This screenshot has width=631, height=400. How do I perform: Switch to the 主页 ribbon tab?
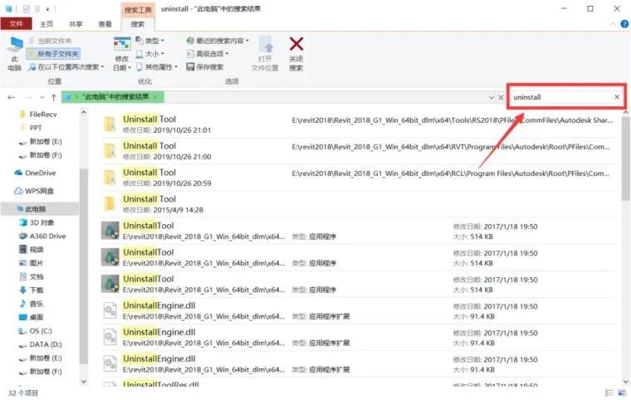46,24
